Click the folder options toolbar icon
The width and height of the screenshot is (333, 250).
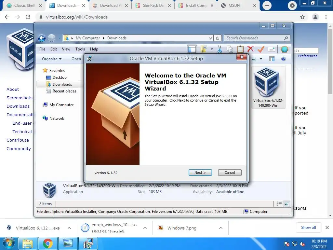[204, 49]
